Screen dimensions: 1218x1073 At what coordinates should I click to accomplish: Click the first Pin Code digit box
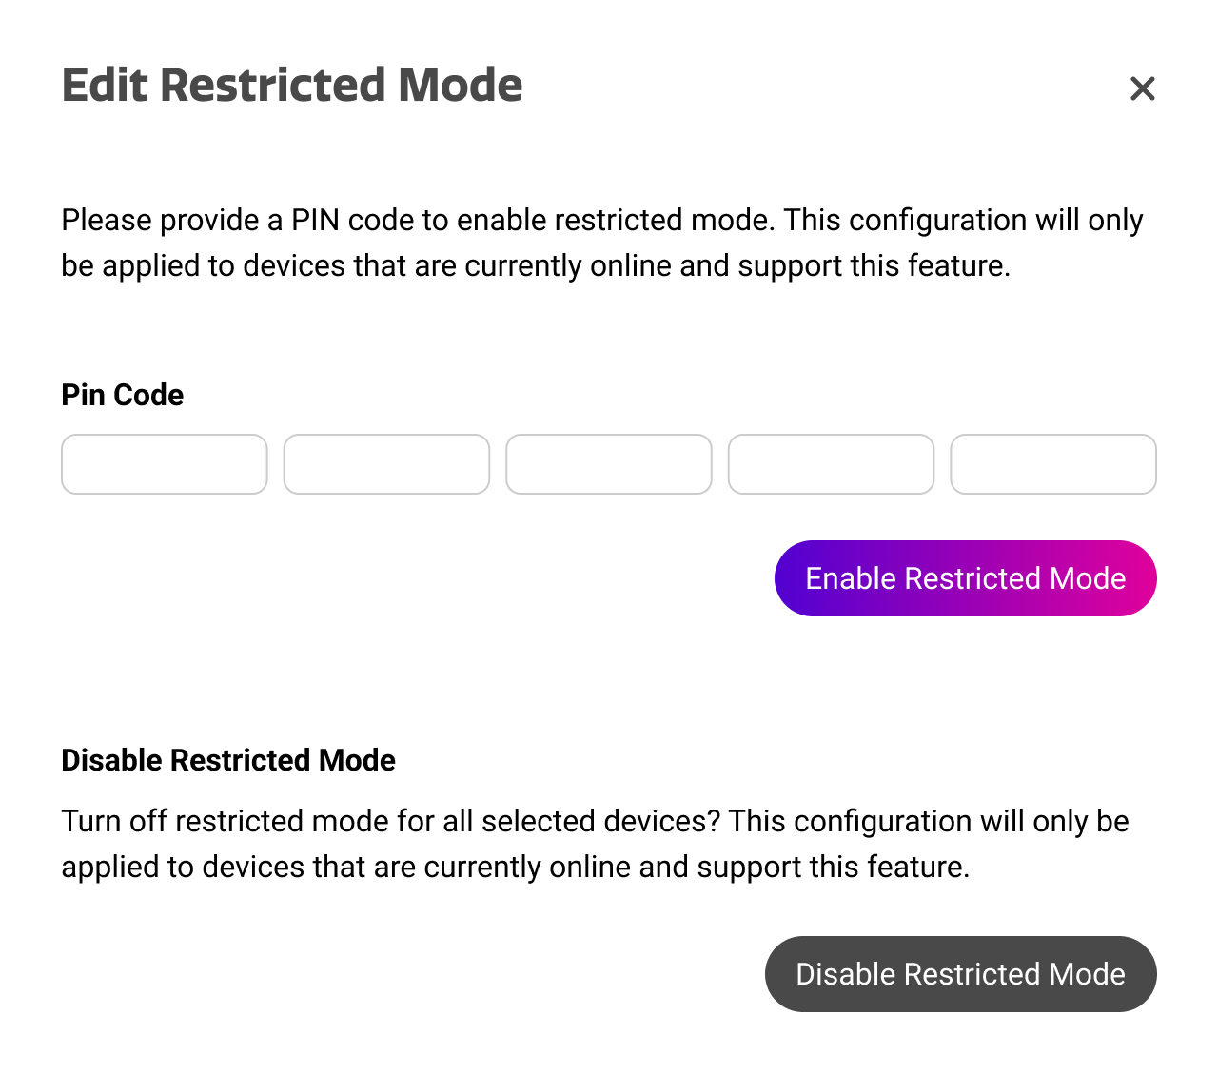(165, 464)
